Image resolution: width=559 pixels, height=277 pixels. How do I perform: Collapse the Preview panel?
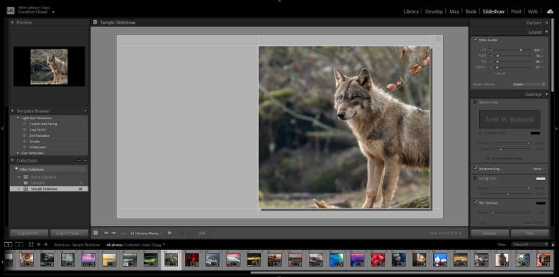pyautogui.click(x=12, y=22)
